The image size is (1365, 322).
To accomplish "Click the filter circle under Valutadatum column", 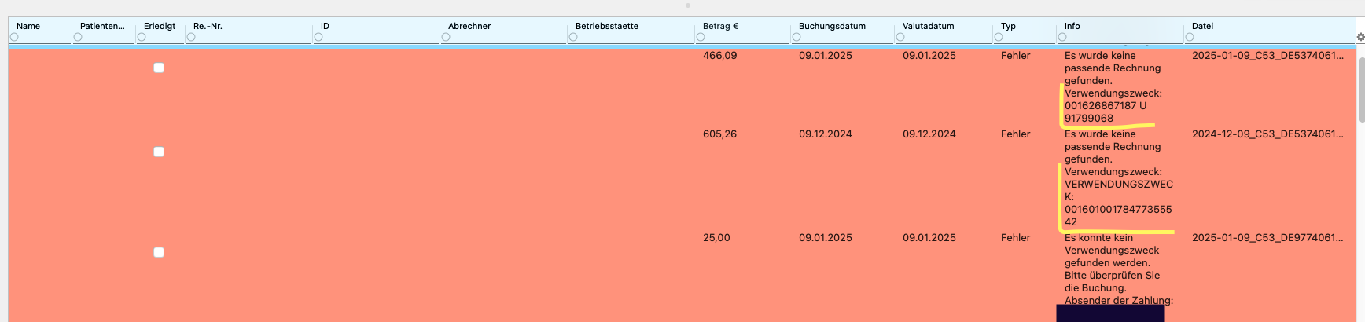I will pyautogui.click(x=900, y=37).
